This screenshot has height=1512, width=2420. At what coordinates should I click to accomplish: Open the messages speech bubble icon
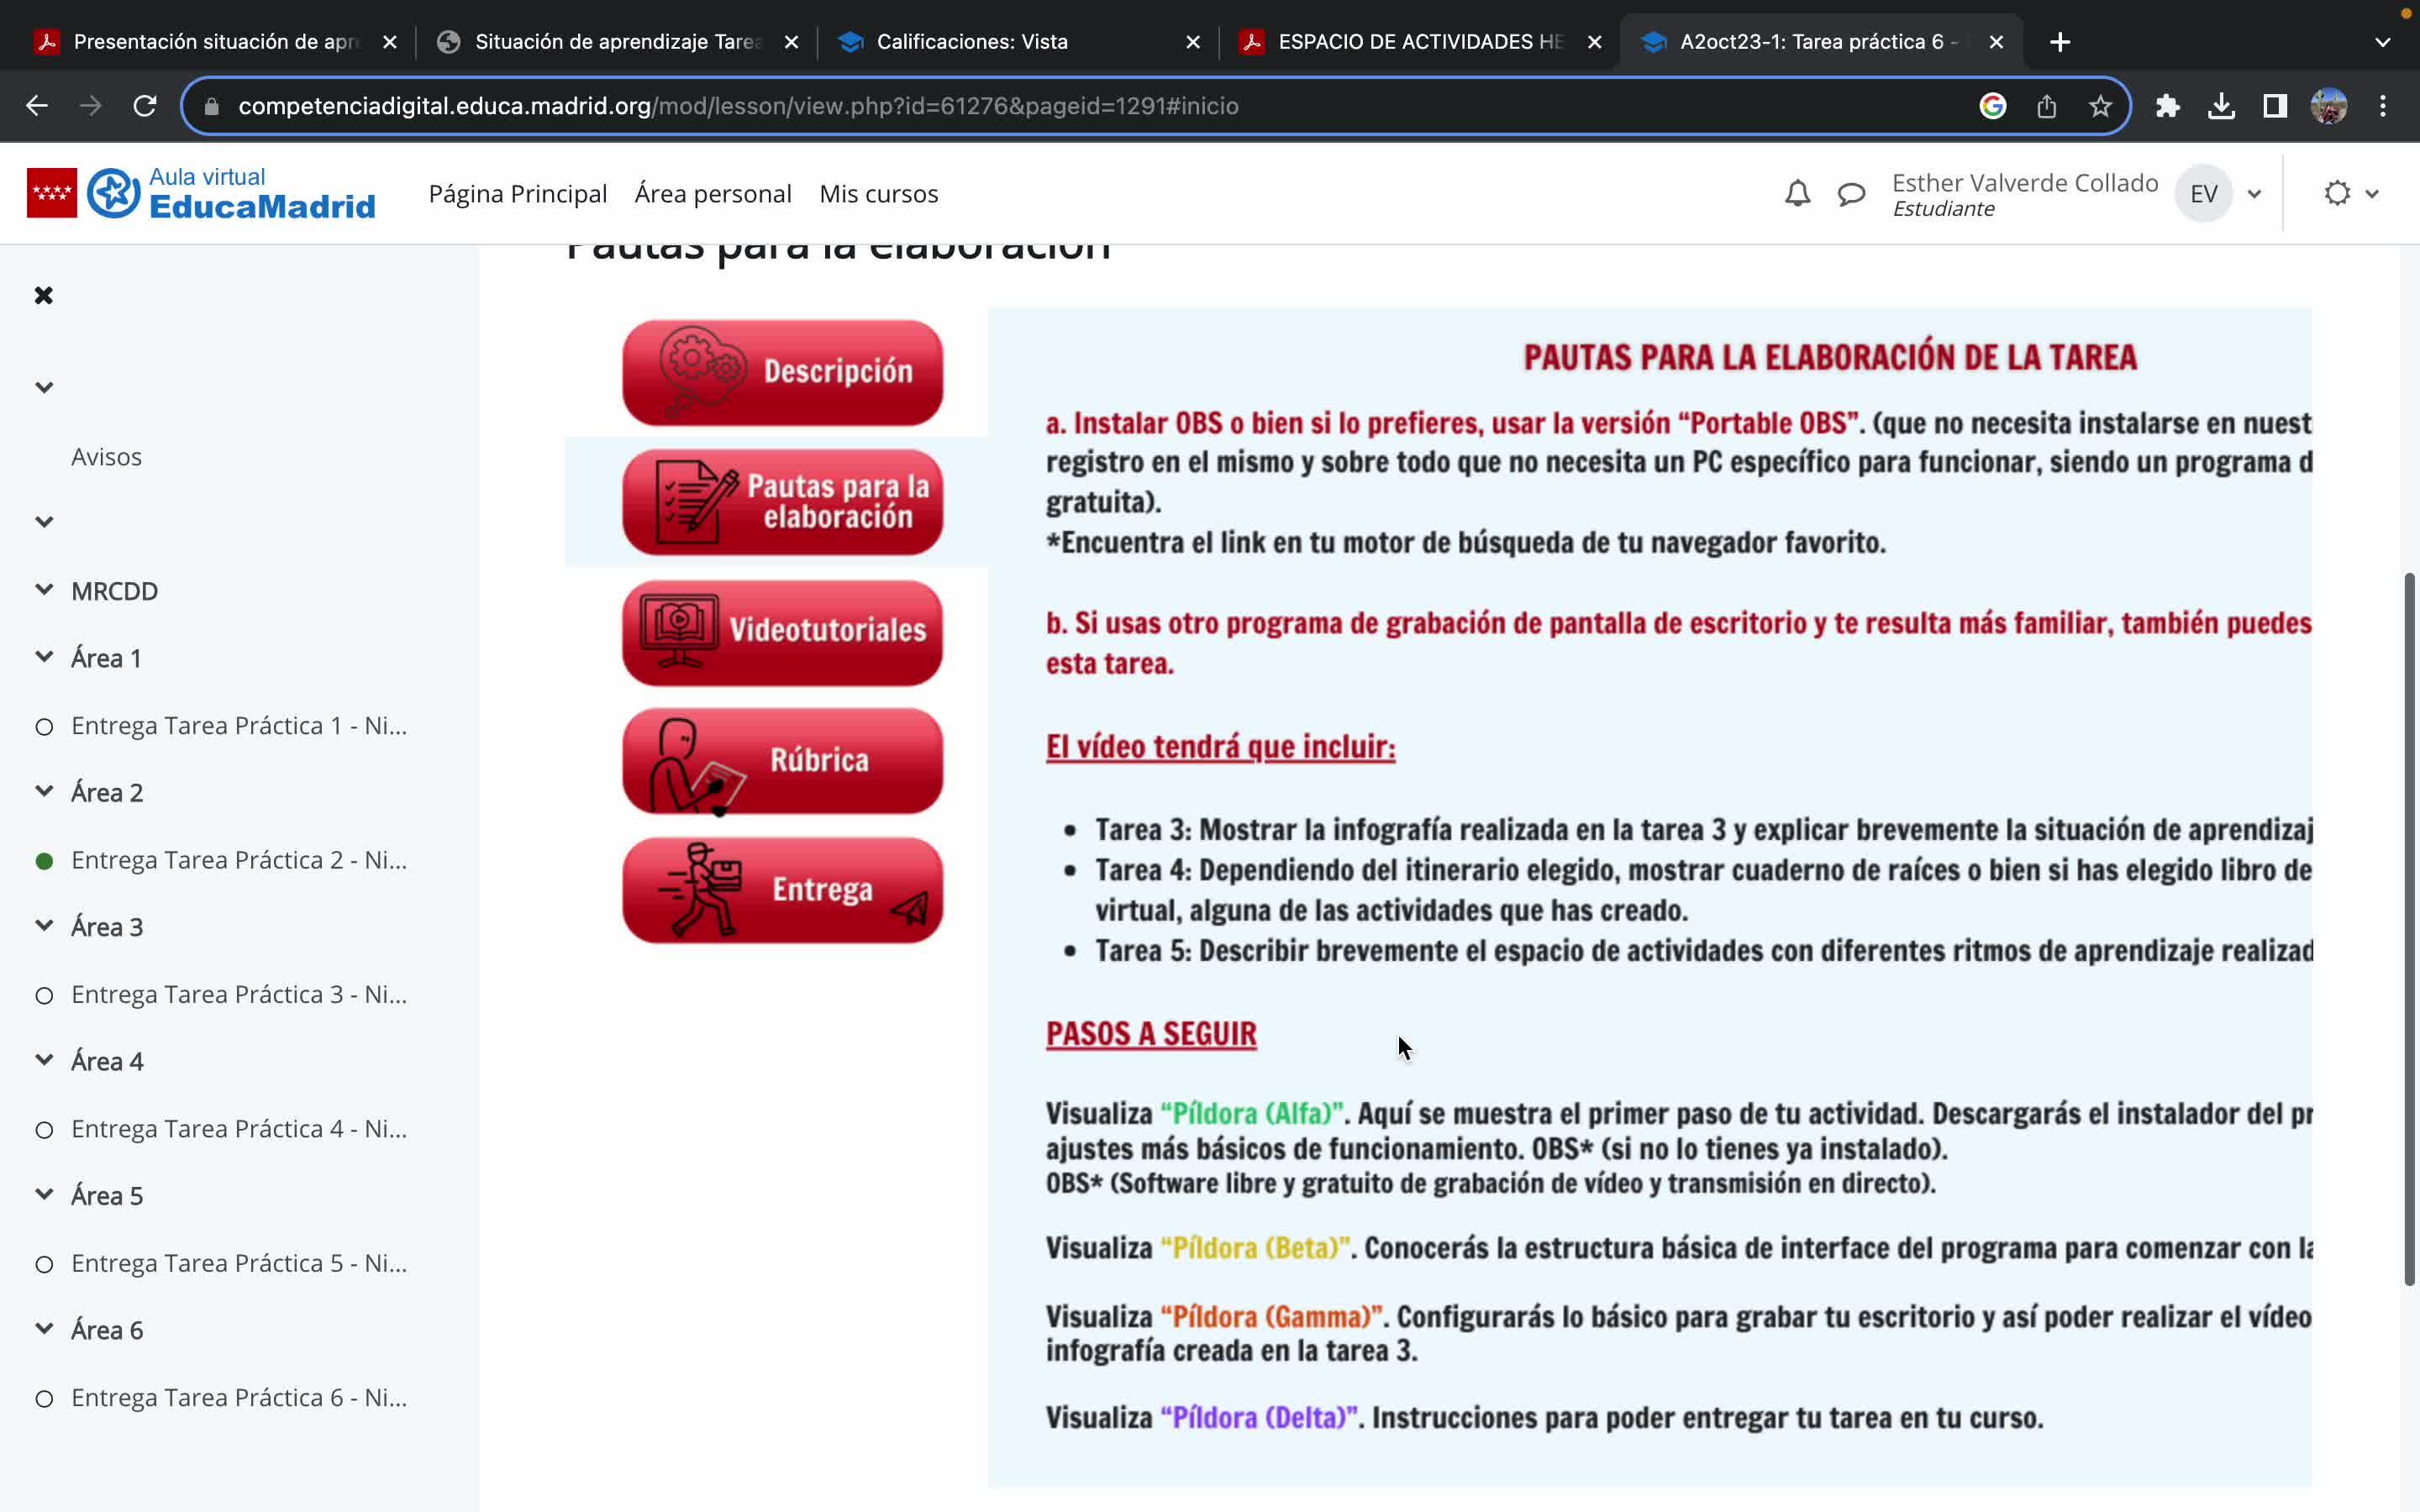tap(1851, 194)
